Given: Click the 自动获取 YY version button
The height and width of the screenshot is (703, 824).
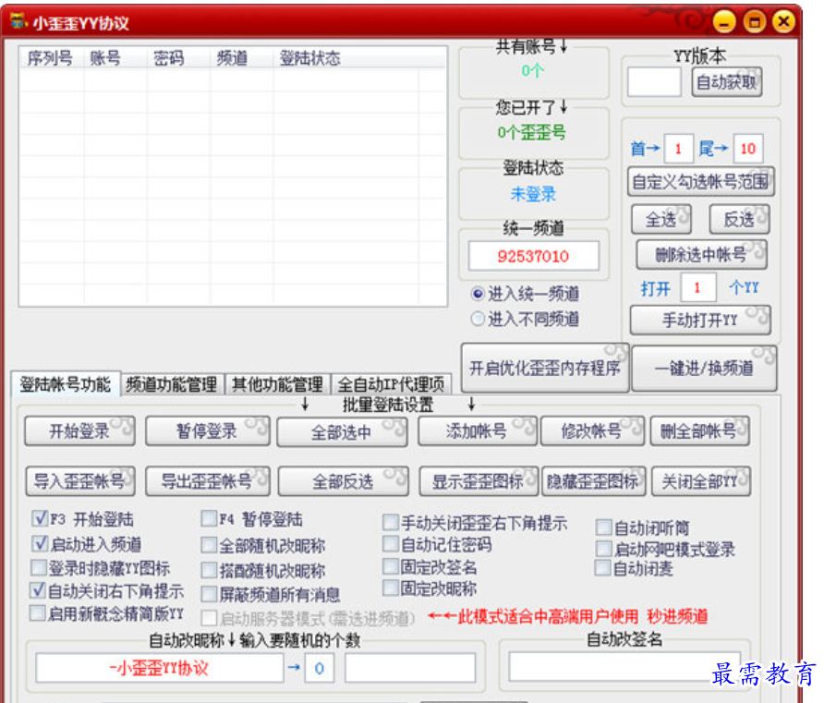Looking at the screenshot, I should point(727,82).
